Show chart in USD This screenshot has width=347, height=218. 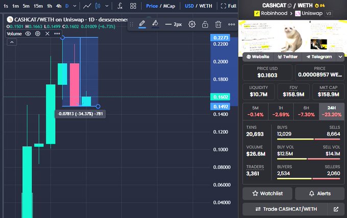coord(189,6)
